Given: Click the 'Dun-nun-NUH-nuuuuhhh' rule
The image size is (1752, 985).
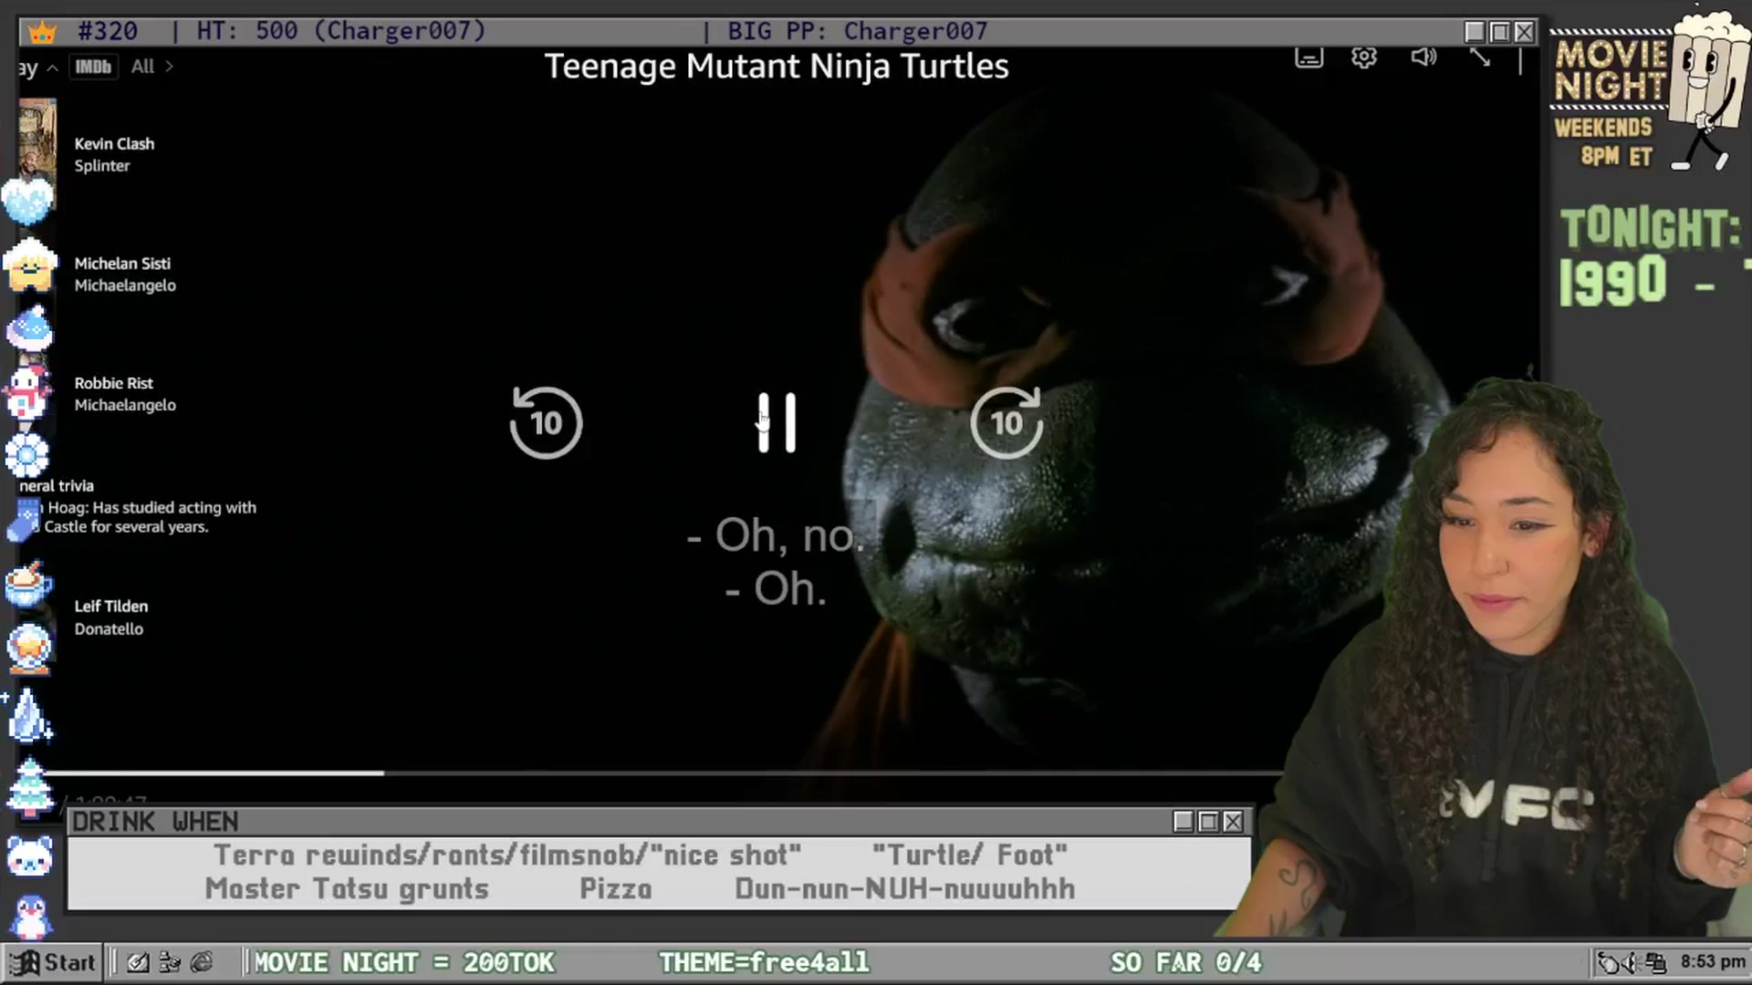Looking at the screenshot, I should tap(905, 888).
